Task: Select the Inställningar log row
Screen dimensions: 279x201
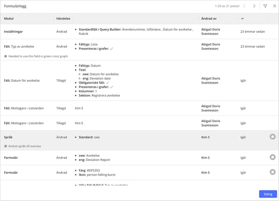Action: [x=14, y=31]
